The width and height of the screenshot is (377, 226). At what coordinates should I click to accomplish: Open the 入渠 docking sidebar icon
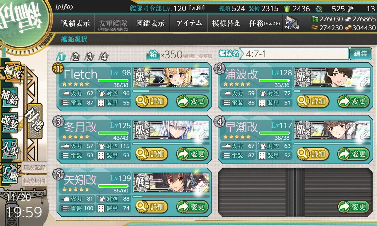pyautogui.click(x=9, y=147)
